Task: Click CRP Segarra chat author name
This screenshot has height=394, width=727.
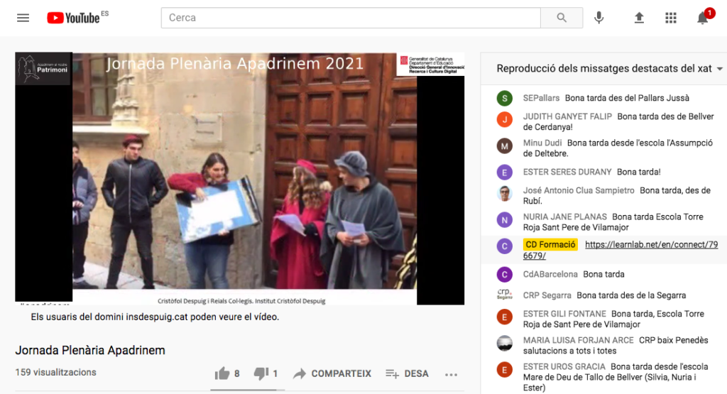Action: click(547, 295)
